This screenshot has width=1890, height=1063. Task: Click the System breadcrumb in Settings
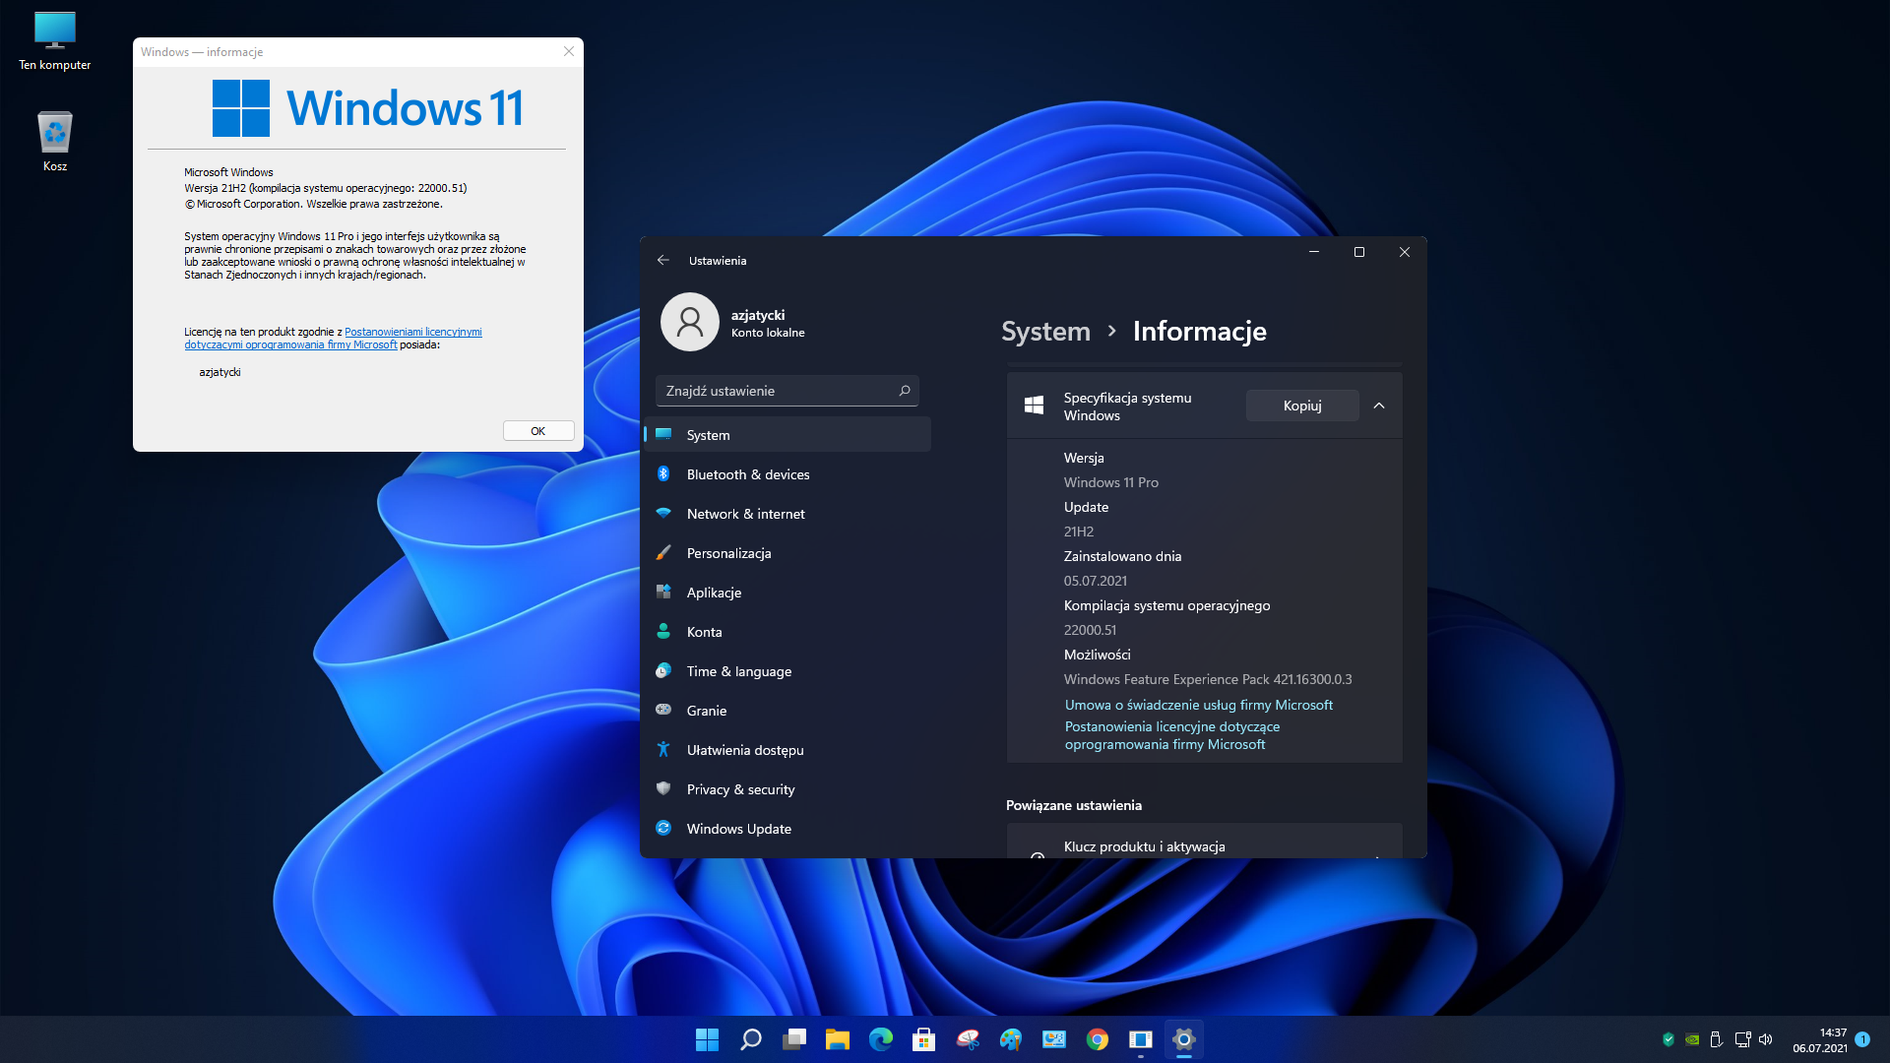click(x=1045, y=332)
